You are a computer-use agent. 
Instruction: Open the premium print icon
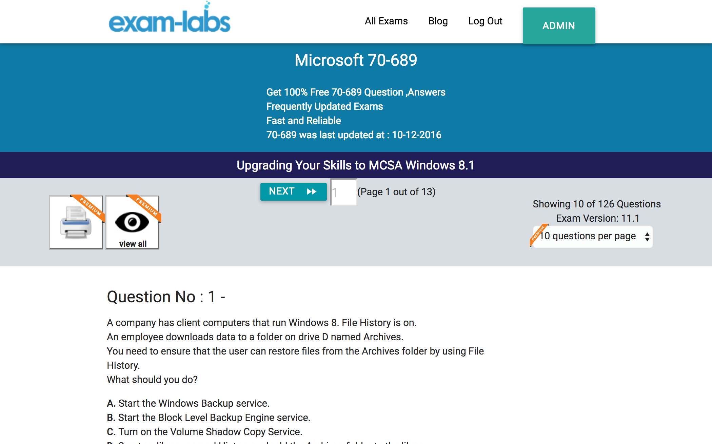76,222
